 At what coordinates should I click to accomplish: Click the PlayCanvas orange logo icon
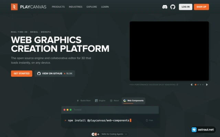[x=14, y=7]
